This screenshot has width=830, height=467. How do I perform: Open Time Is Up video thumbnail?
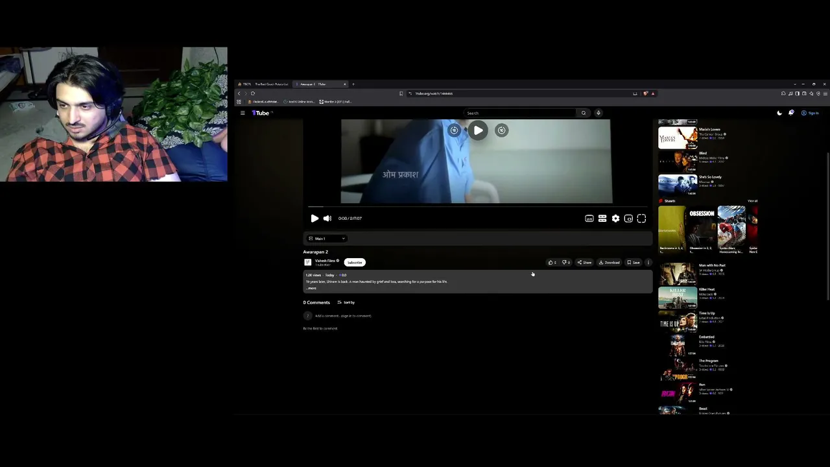(678, 322)
